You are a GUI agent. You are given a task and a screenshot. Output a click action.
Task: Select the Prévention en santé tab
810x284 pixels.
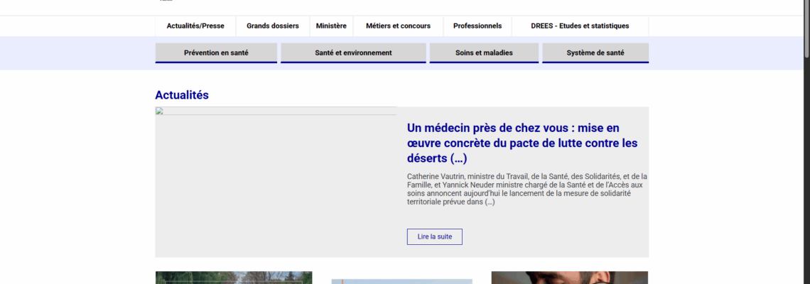216,53
